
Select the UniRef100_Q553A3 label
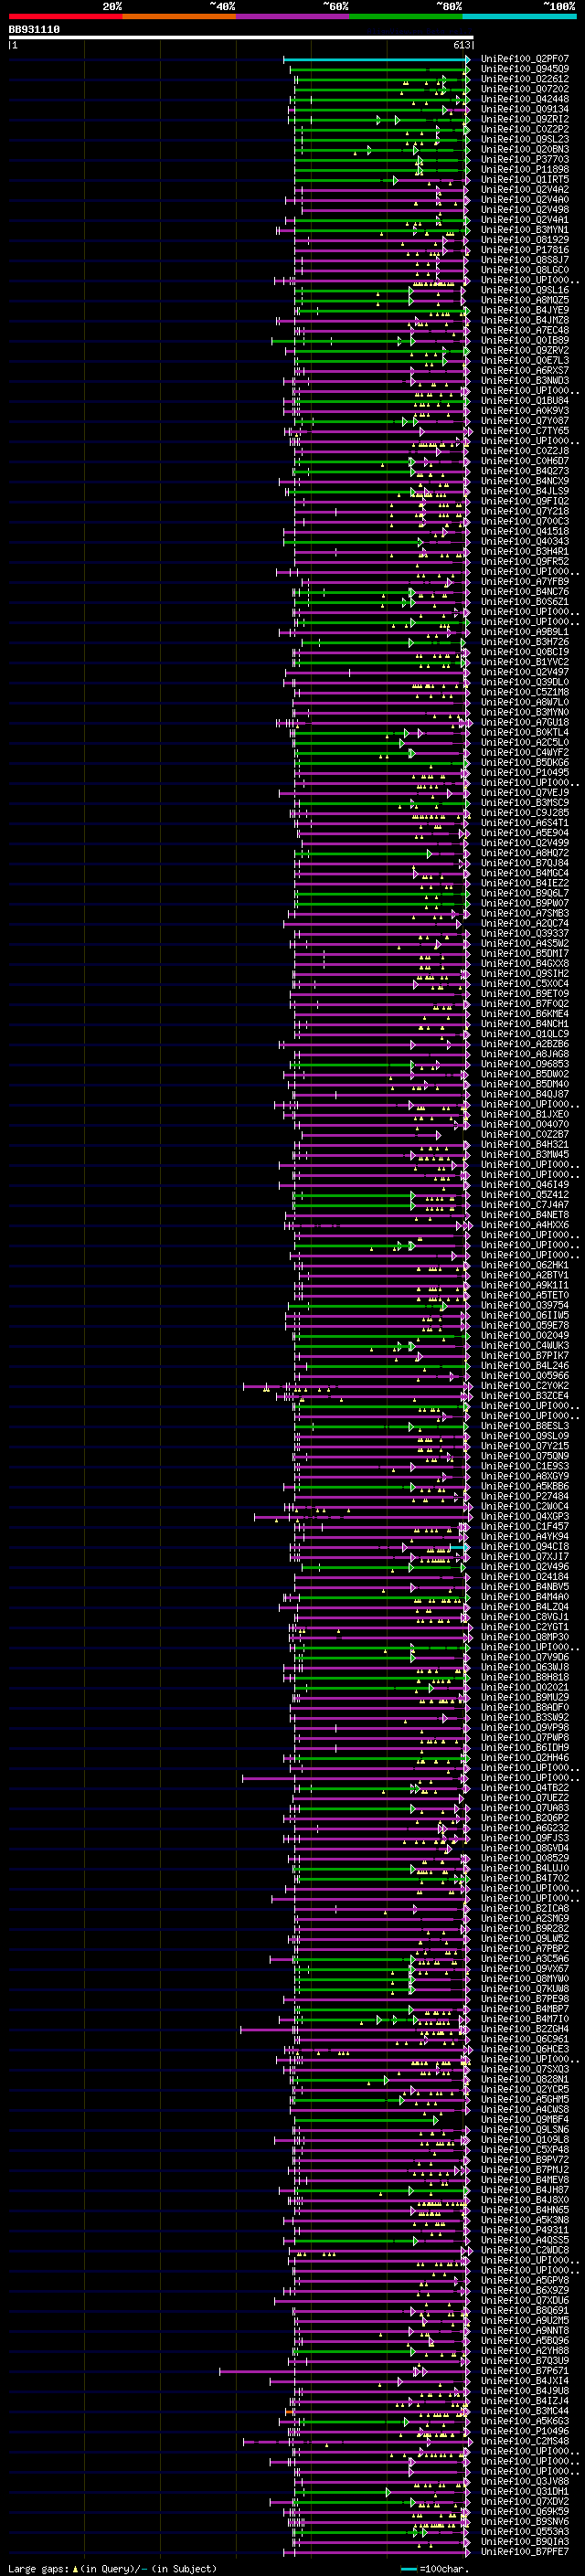[525, 2532]
